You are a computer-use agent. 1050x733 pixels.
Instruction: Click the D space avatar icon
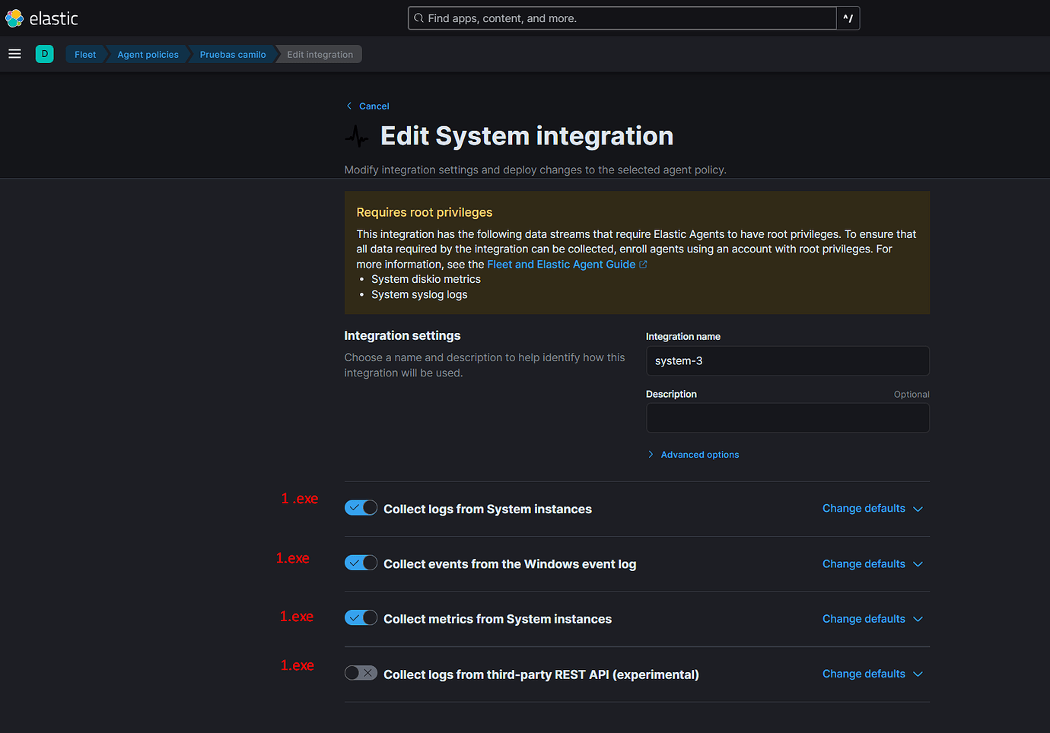tap(44, 54)
